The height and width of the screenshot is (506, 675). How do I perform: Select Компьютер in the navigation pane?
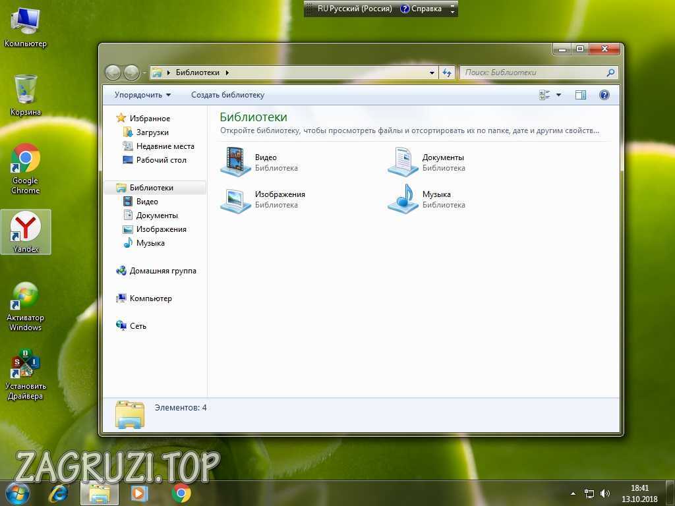coord(151,298)
